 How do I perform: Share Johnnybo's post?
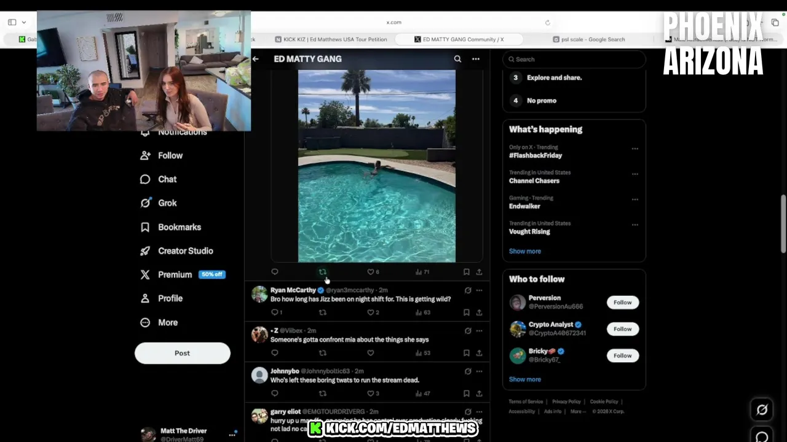pyautogui.click(x=479, y=394)
